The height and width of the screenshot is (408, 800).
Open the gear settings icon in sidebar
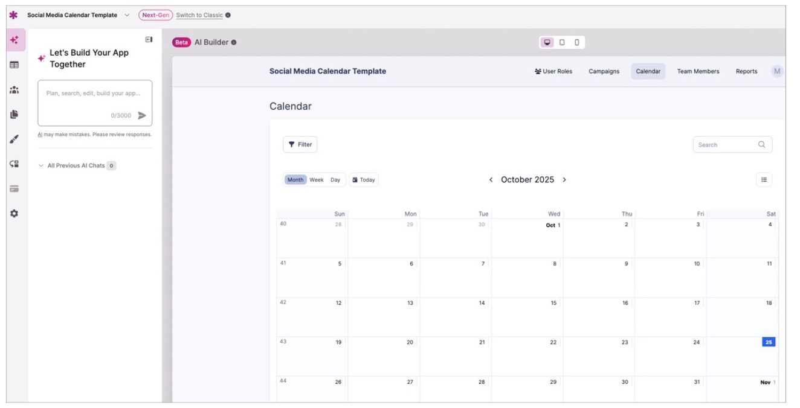point(15,214)
